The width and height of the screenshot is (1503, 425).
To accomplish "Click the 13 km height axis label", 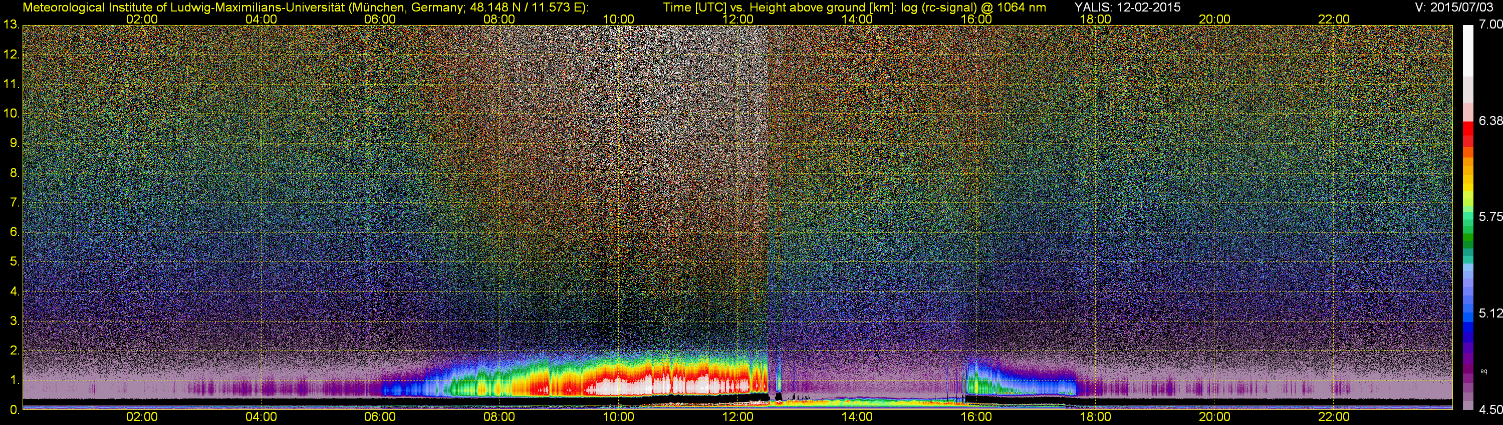I will pos(11,24).
